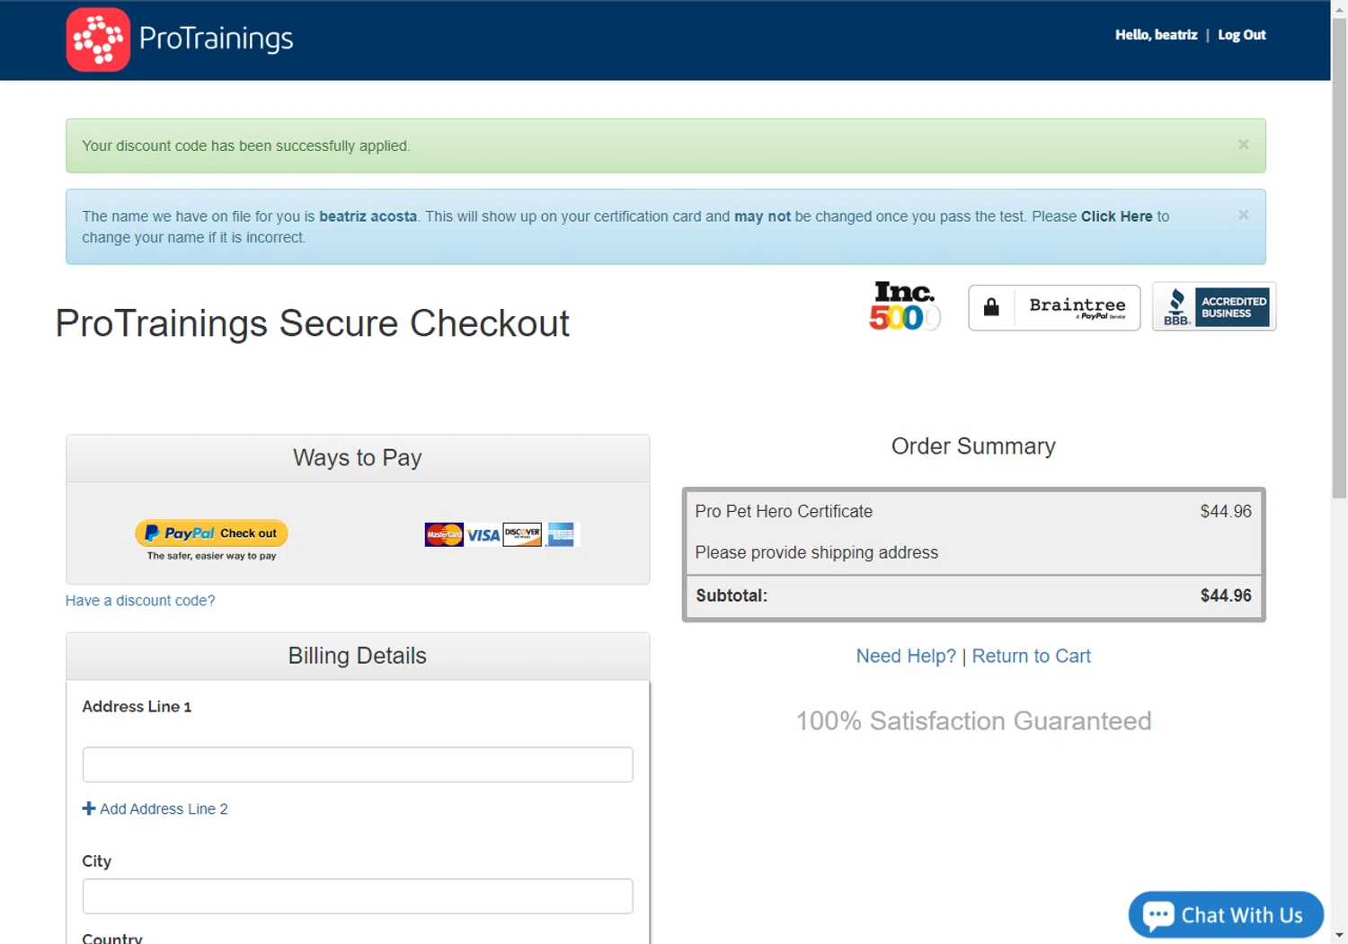Click the Braintree secure lock badge

pyautogui.click(x=1054, y=308)
